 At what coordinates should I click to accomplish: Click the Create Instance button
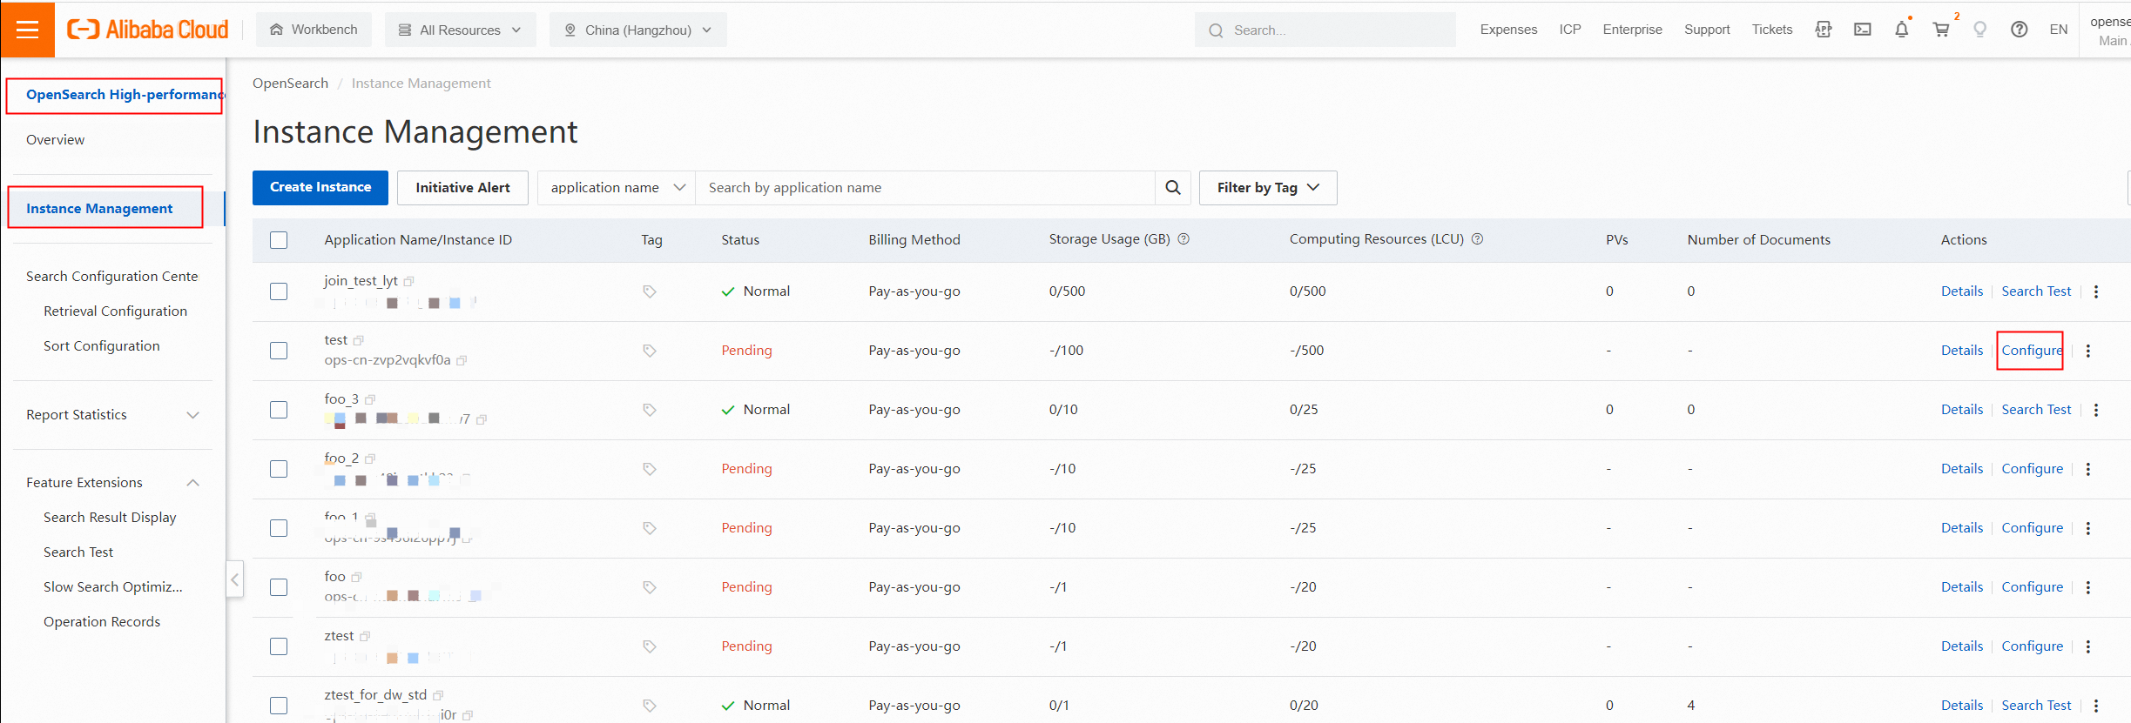pyautogui.click(x=320, y=188)
